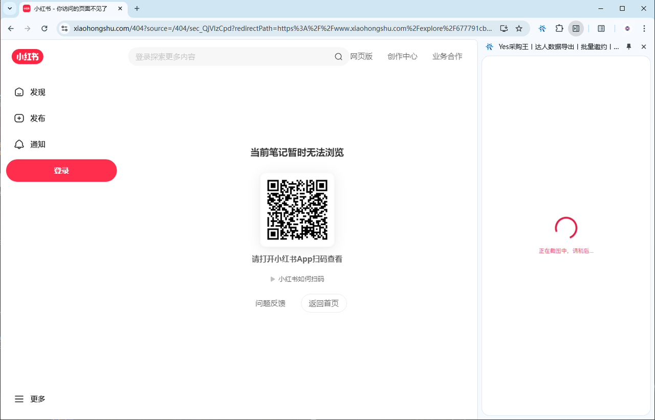The image size is (655, 420).
Task: Toggle the side panel button
Action: pos(576,29)
